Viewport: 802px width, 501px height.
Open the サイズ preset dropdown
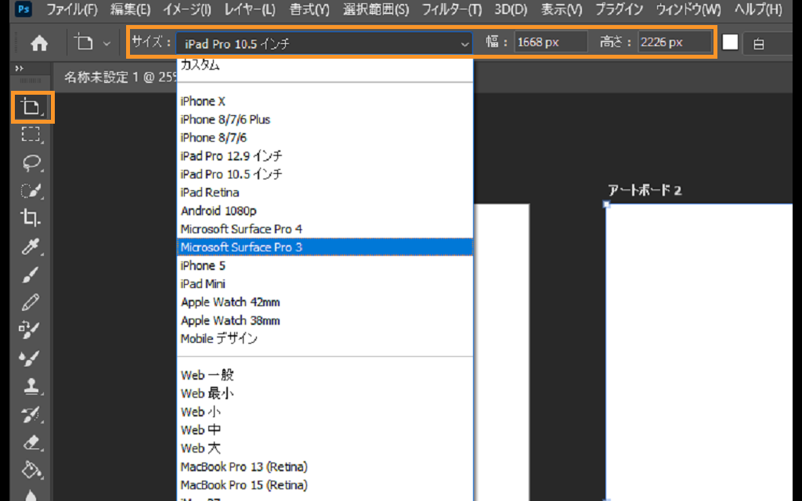pyautogui.click(x=324, y=44)
